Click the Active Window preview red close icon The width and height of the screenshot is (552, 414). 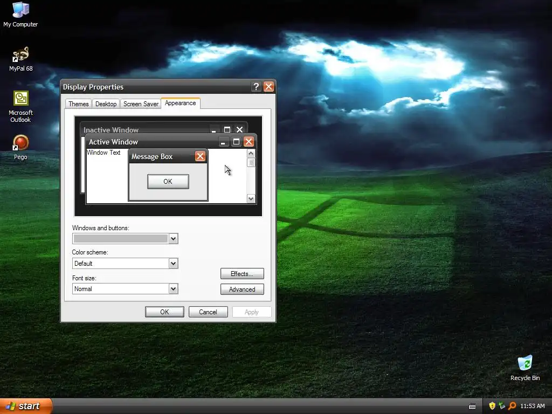[249, 142]
